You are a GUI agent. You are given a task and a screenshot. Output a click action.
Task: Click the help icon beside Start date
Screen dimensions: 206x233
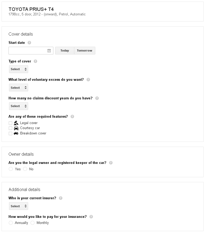29,43
